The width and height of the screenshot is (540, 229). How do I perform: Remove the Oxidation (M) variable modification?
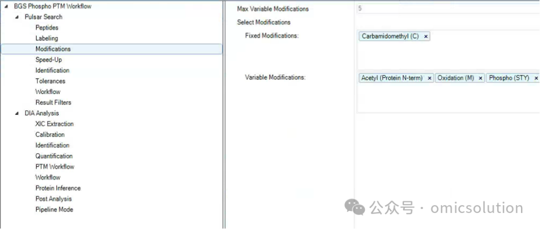(x=480, y=78)
